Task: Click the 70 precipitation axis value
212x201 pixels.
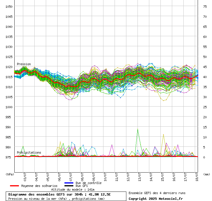Action: point(205,17)
